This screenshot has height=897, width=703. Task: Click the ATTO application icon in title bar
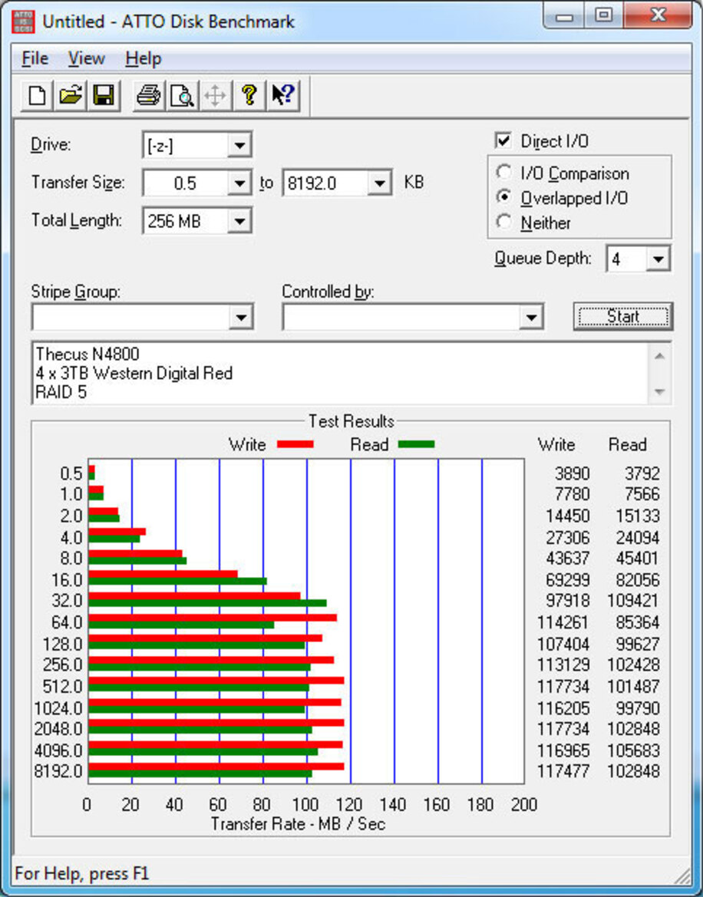[x=23, y=21]
